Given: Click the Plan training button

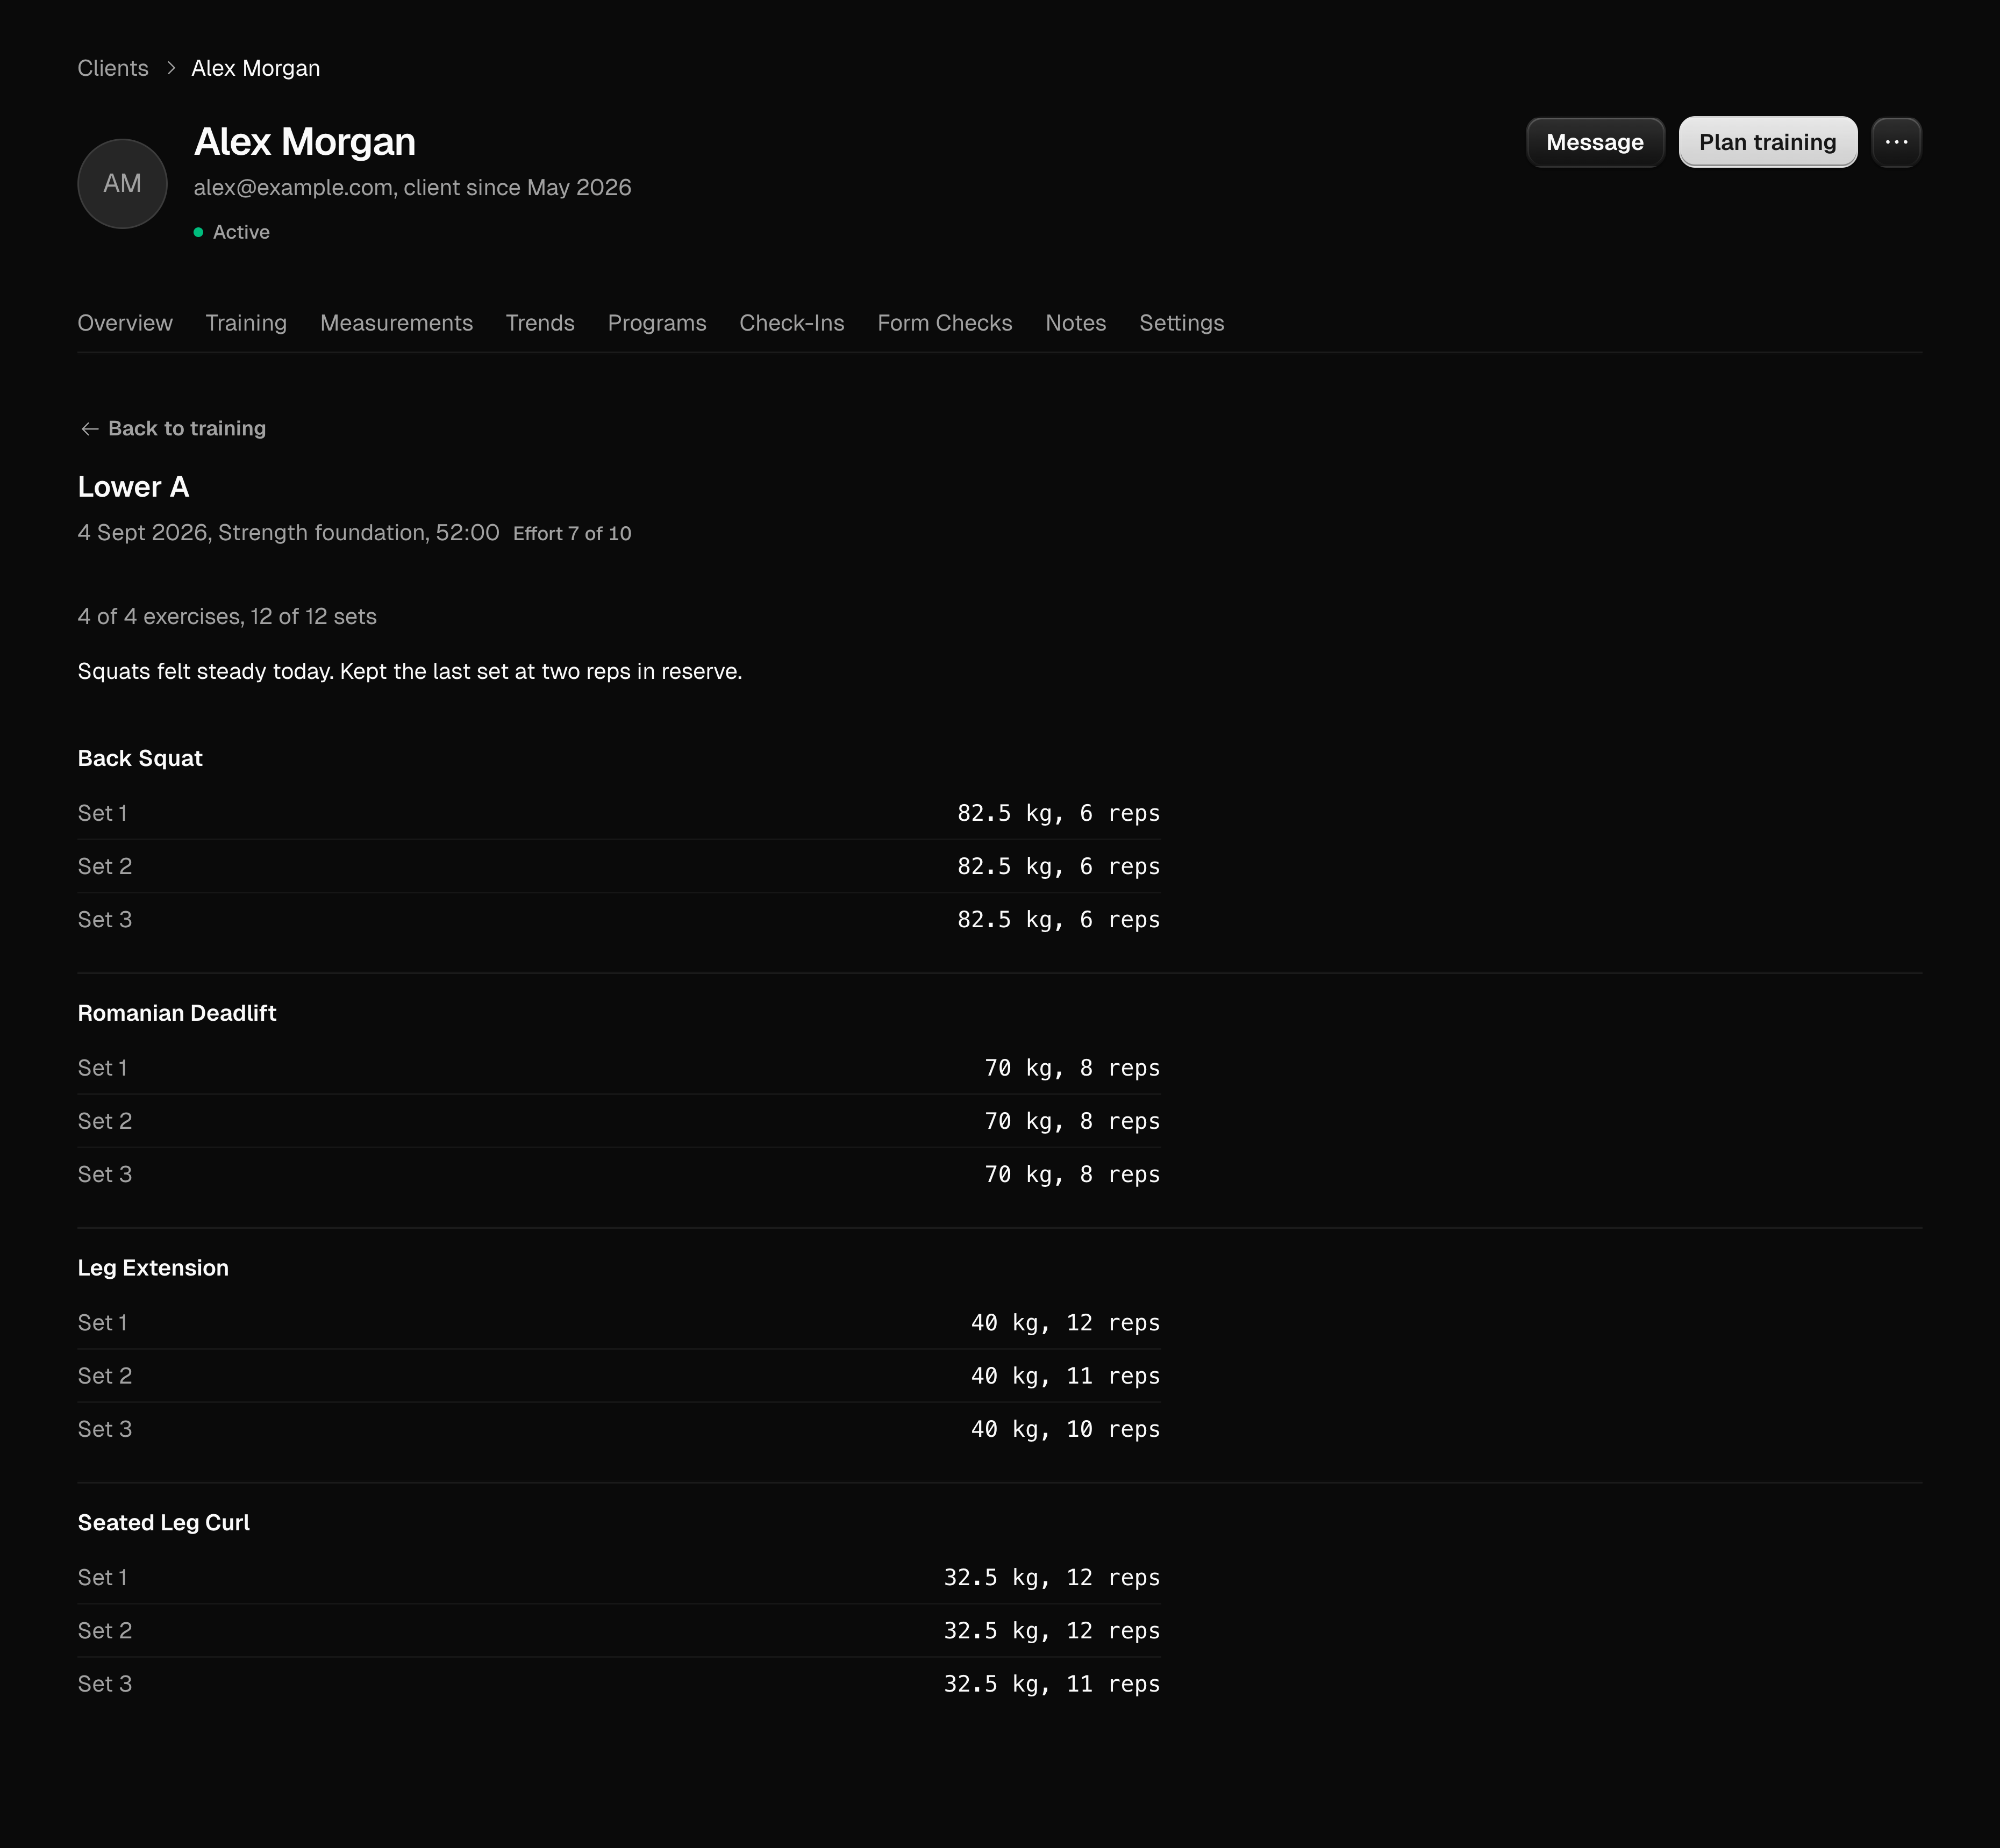Looking at the screenshot, I should tap(1767, 142).
